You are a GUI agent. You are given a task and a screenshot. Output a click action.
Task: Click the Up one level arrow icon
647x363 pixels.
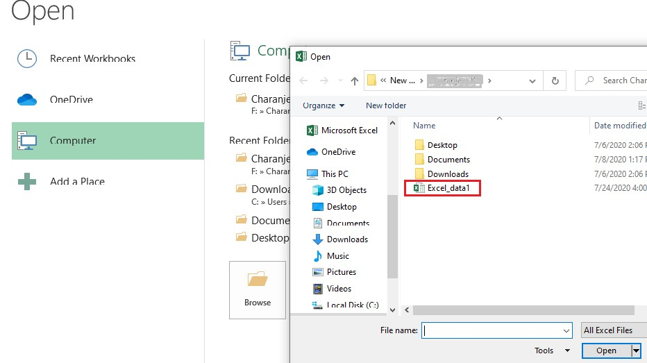coord(355,81)
